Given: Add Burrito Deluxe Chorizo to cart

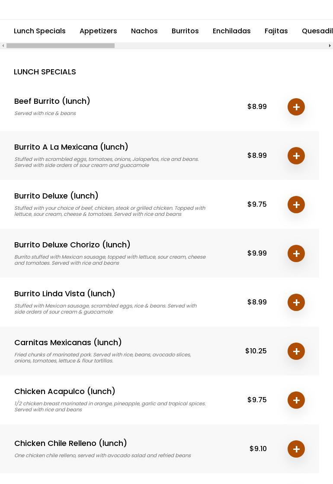Looking at the screenshot, I should 296,253.
